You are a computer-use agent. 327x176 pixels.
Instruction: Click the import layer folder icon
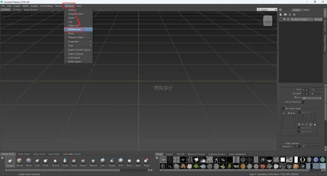285,15
